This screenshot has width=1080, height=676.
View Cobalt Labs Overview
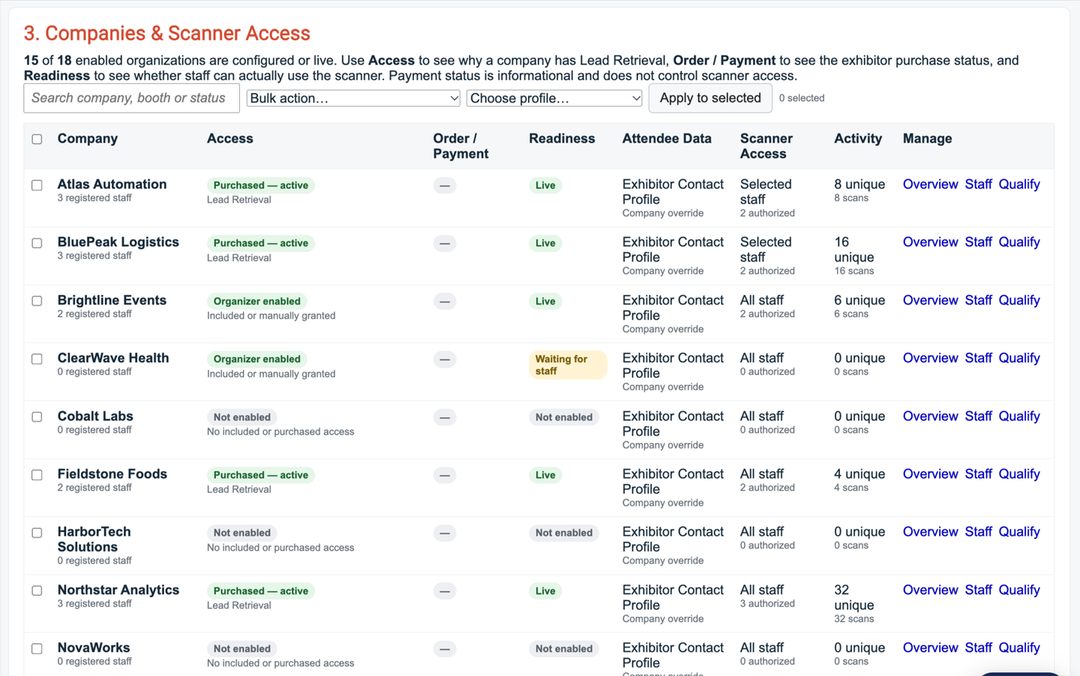pyautogui.click(x=930, y=416)
